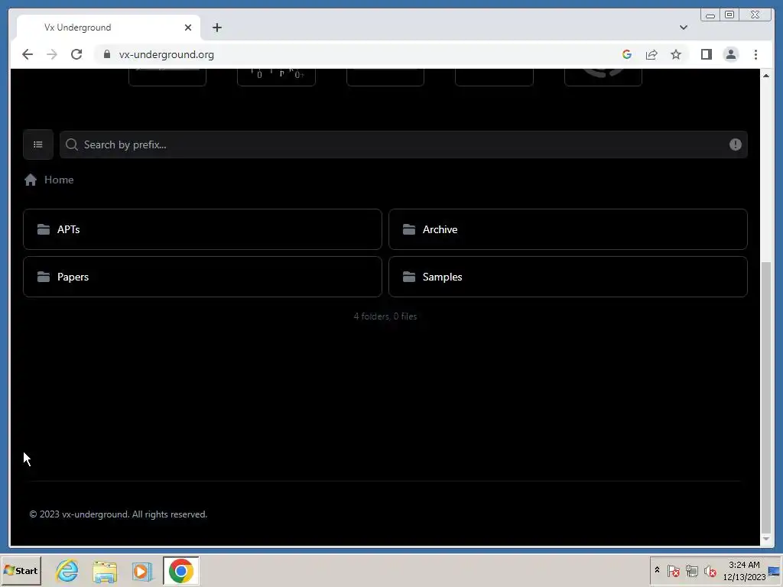Screen dimensions: 783x587
Task: Click the copyright footer text
Action: point(119,514)
